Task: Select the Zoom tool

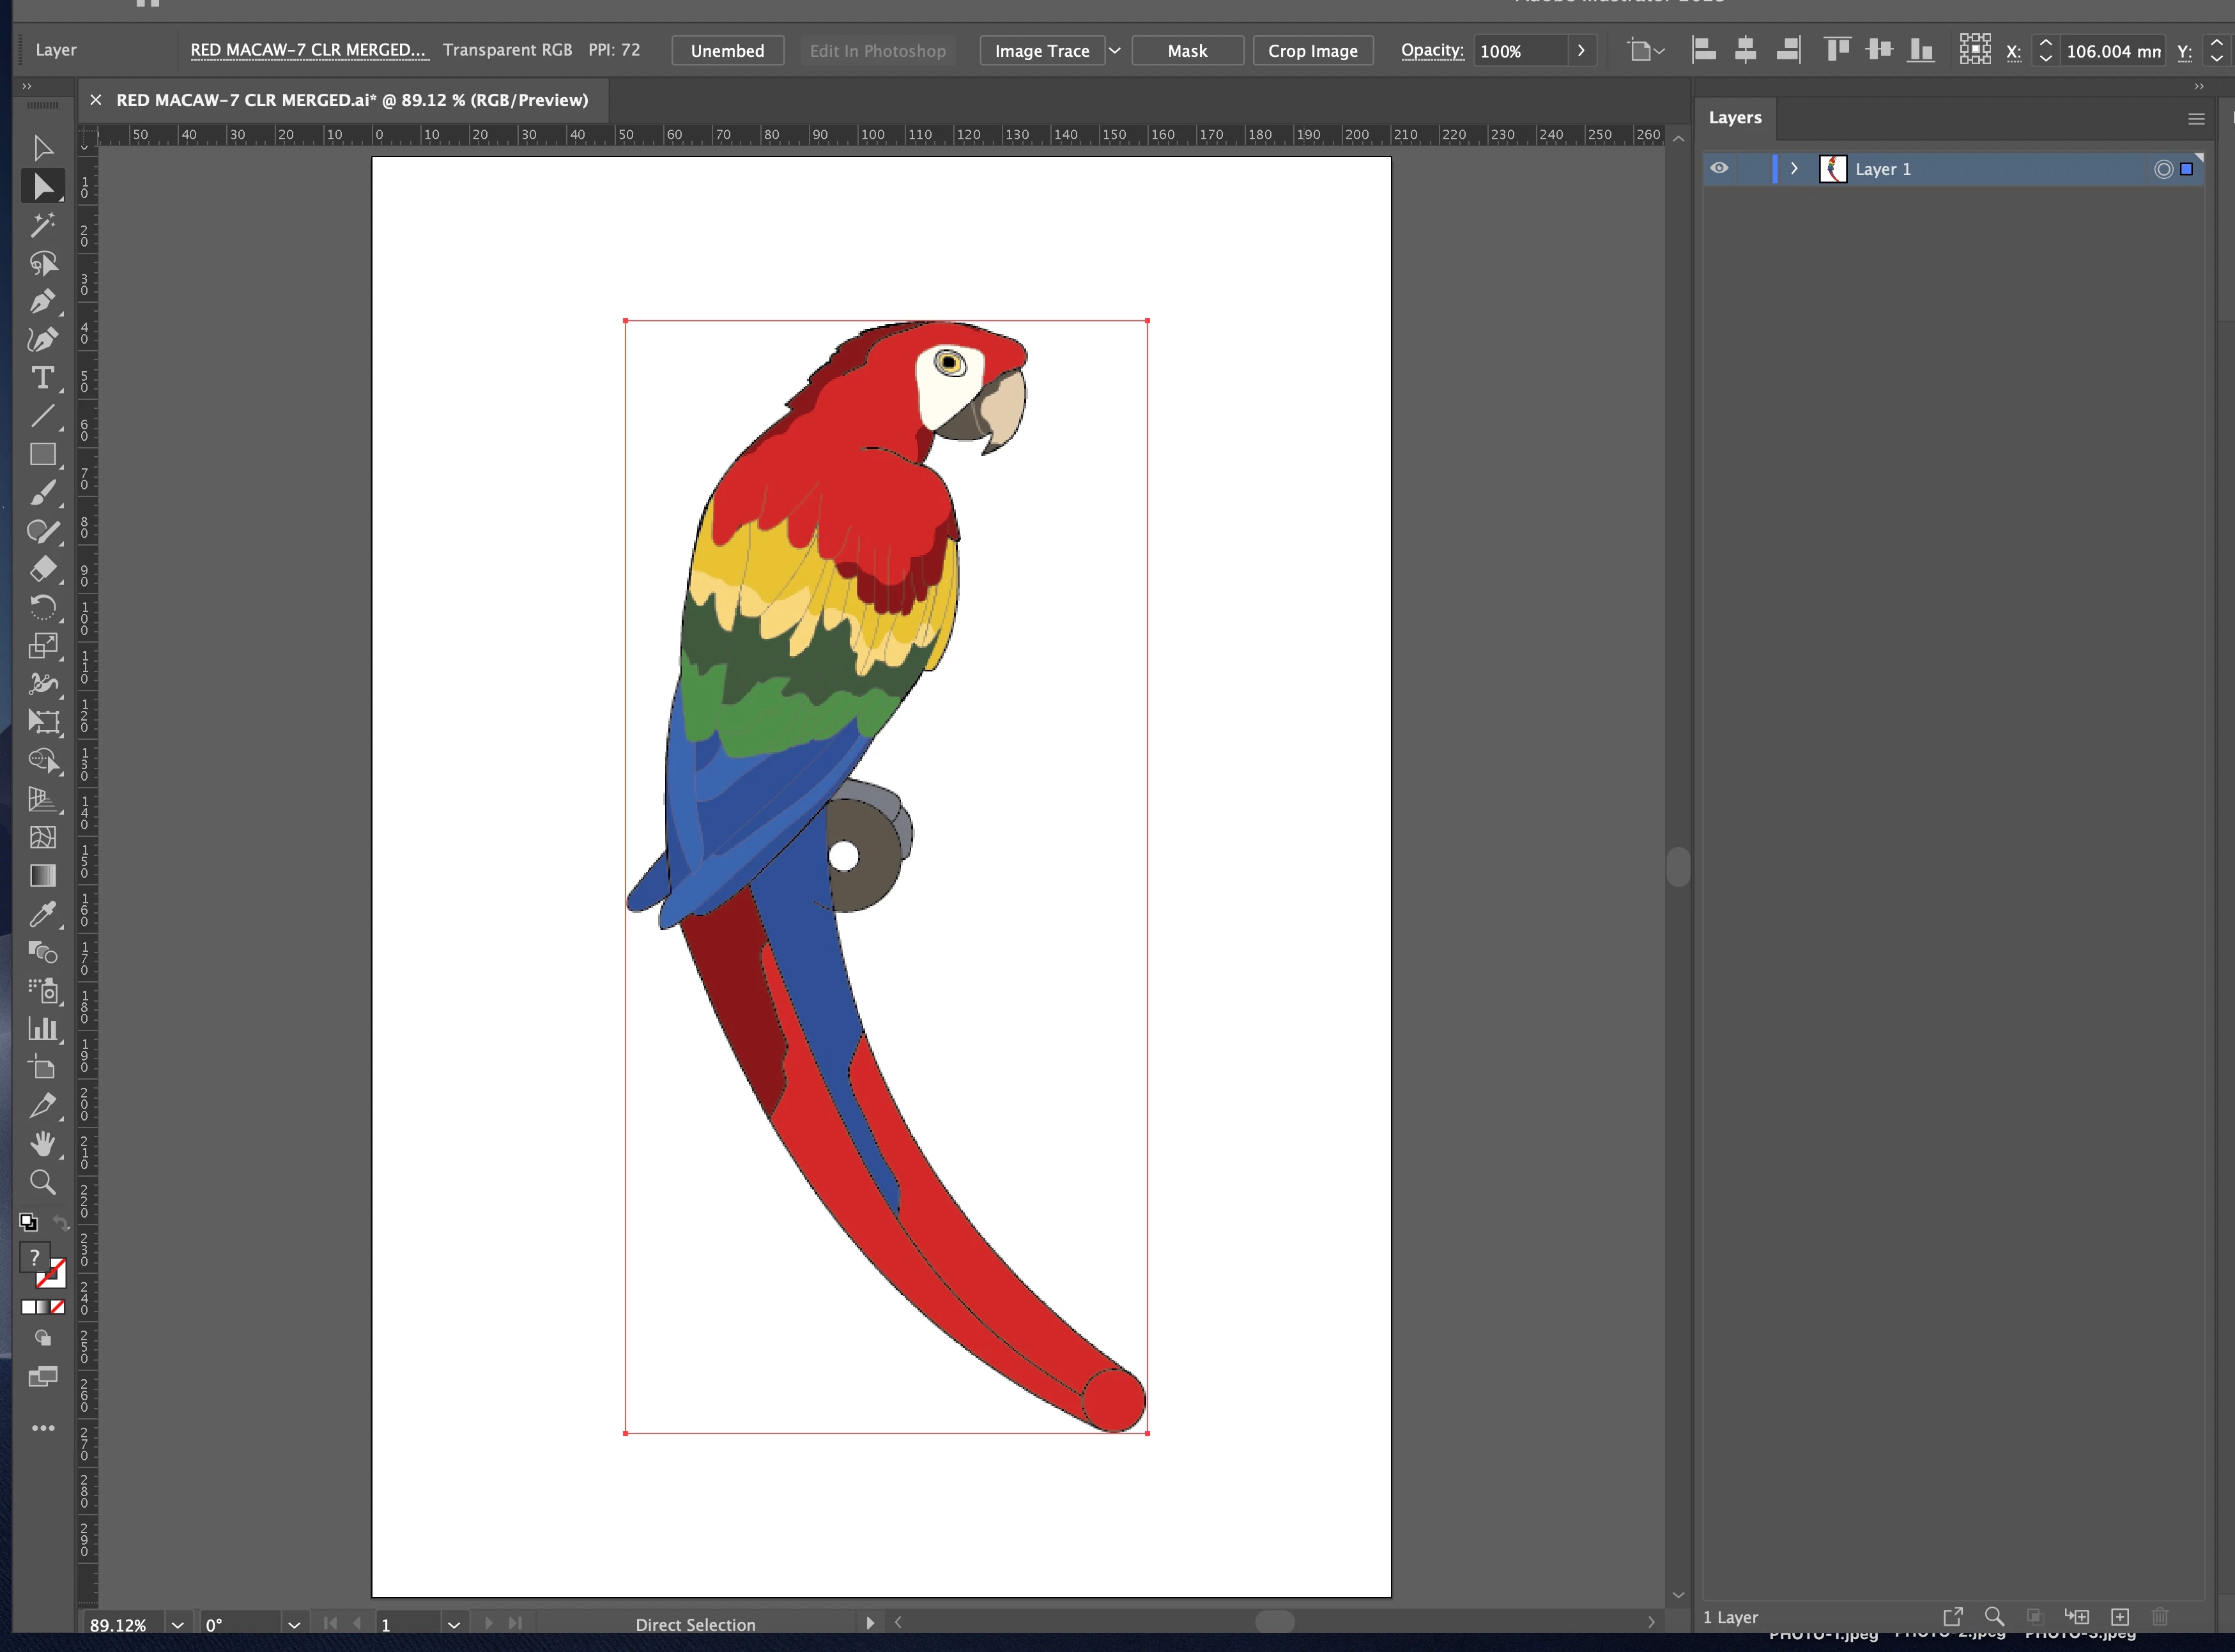Action: pos(42,1182)
